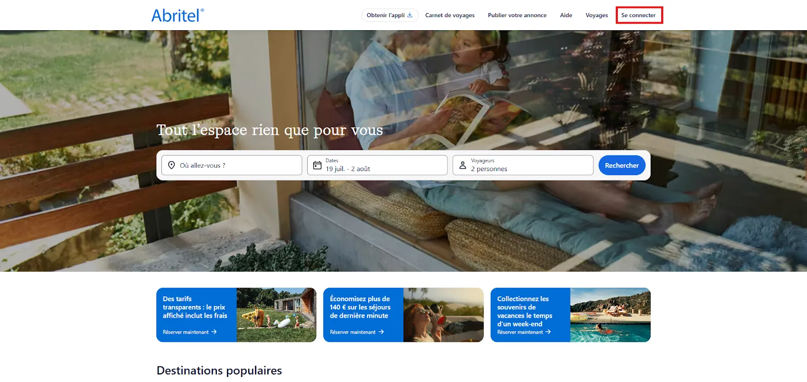This screenshot has height=382, width=807.
Task: Click the Où allez-vous destination field
Action: (232, 165)
